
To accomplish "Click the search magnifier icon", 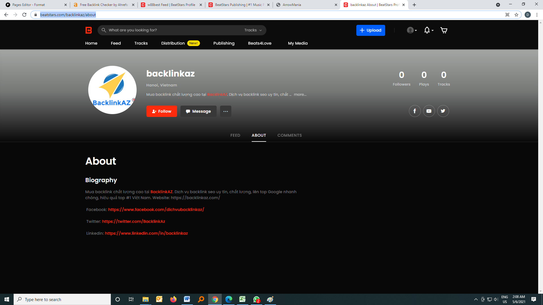I will 104,30.
